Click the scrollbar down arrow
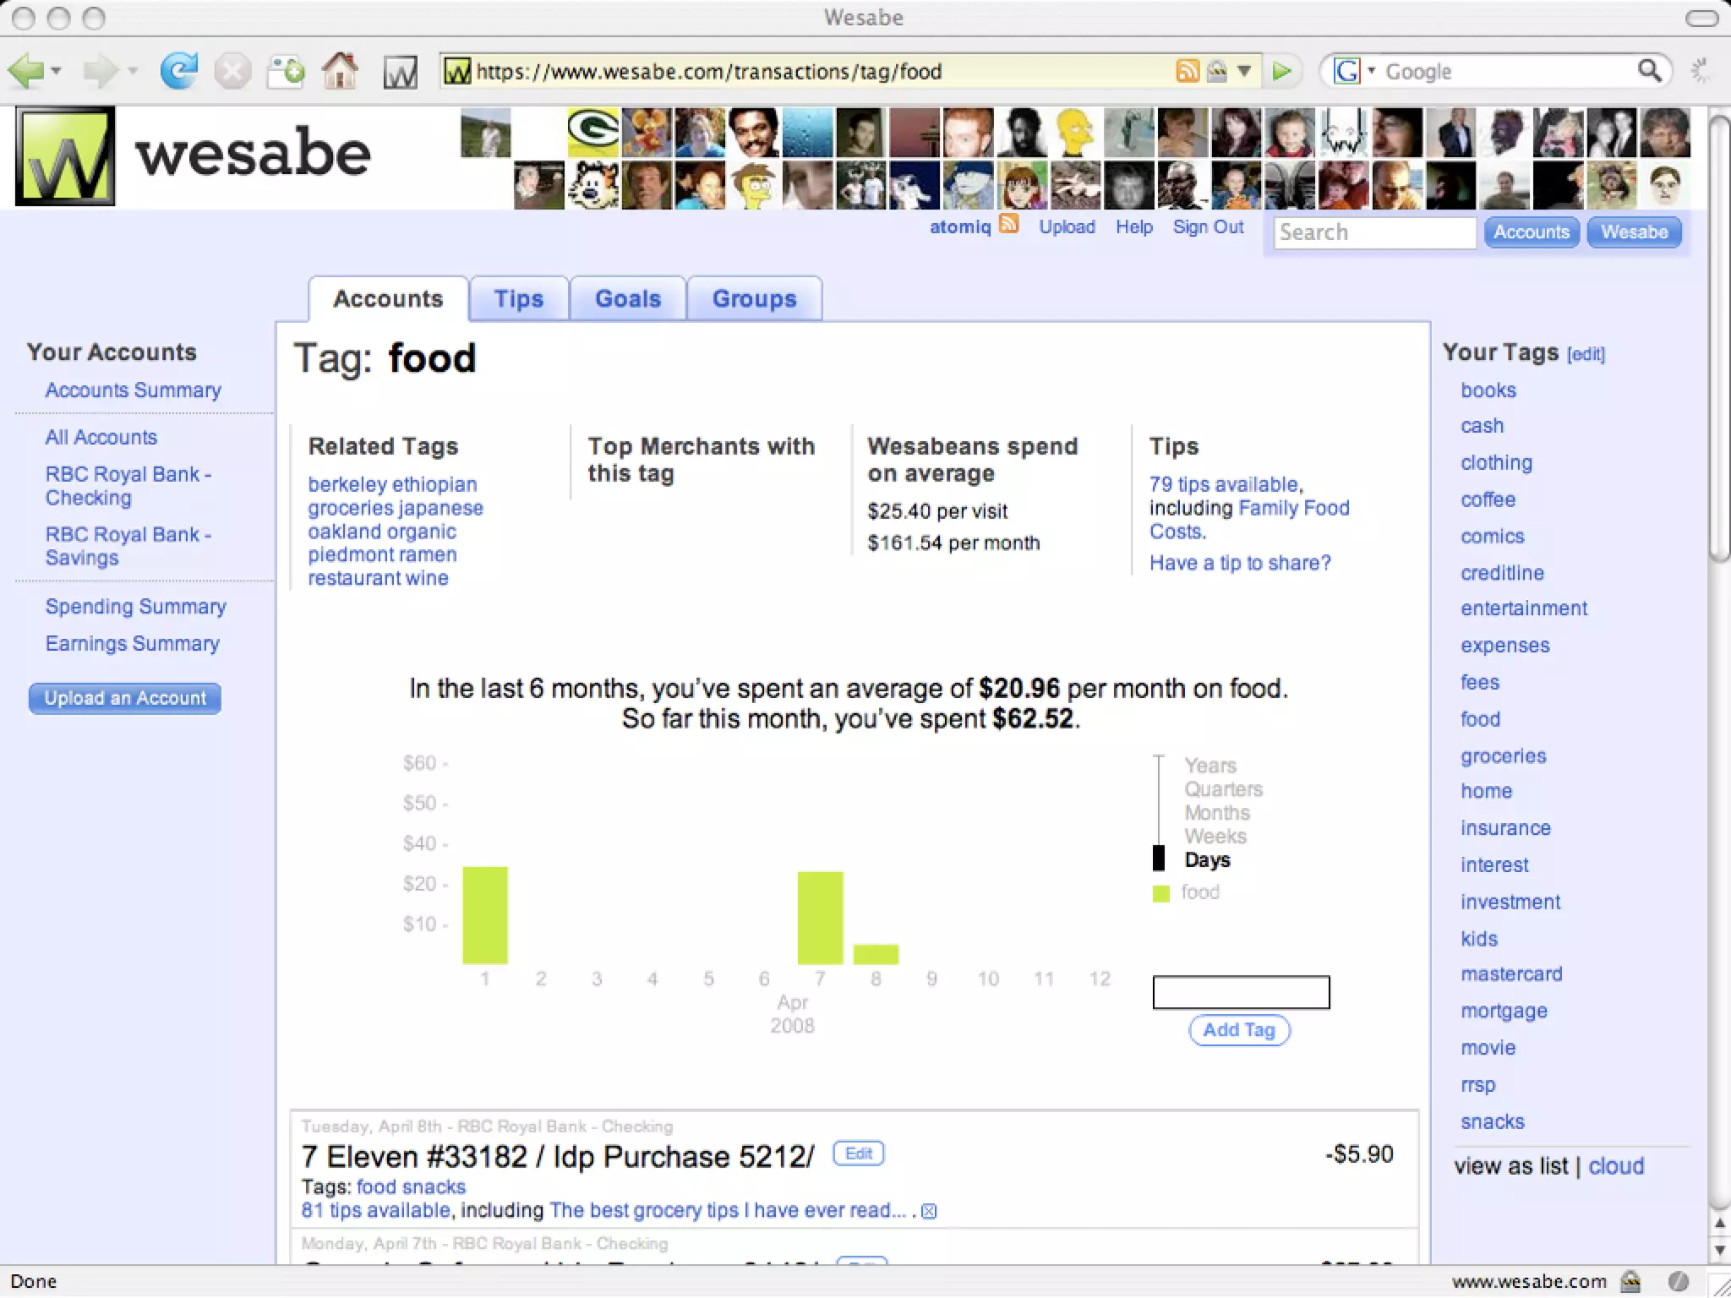1731x1298 pixels. (x=1719, y=1251)
